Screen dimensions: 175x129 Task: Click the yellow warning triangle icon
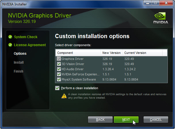click(64, 96)
